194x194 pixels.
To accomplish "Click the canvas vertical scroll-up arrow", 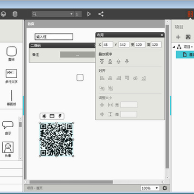I will click(167, 22).
